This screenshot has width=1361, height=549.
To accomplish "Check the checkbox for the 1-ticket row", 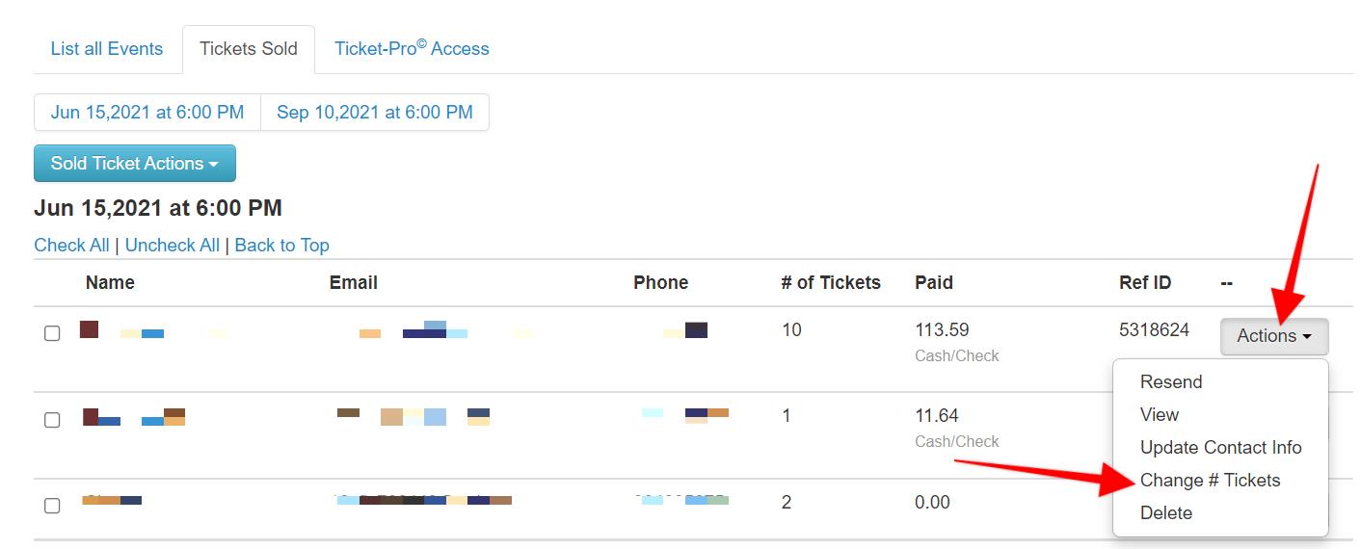I will click(52, 419).
